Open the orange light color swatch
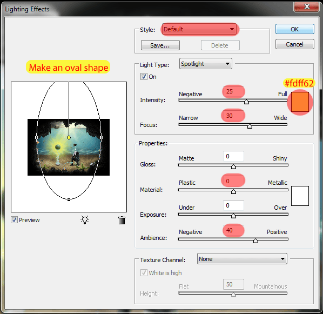 [x=300, y=102]
